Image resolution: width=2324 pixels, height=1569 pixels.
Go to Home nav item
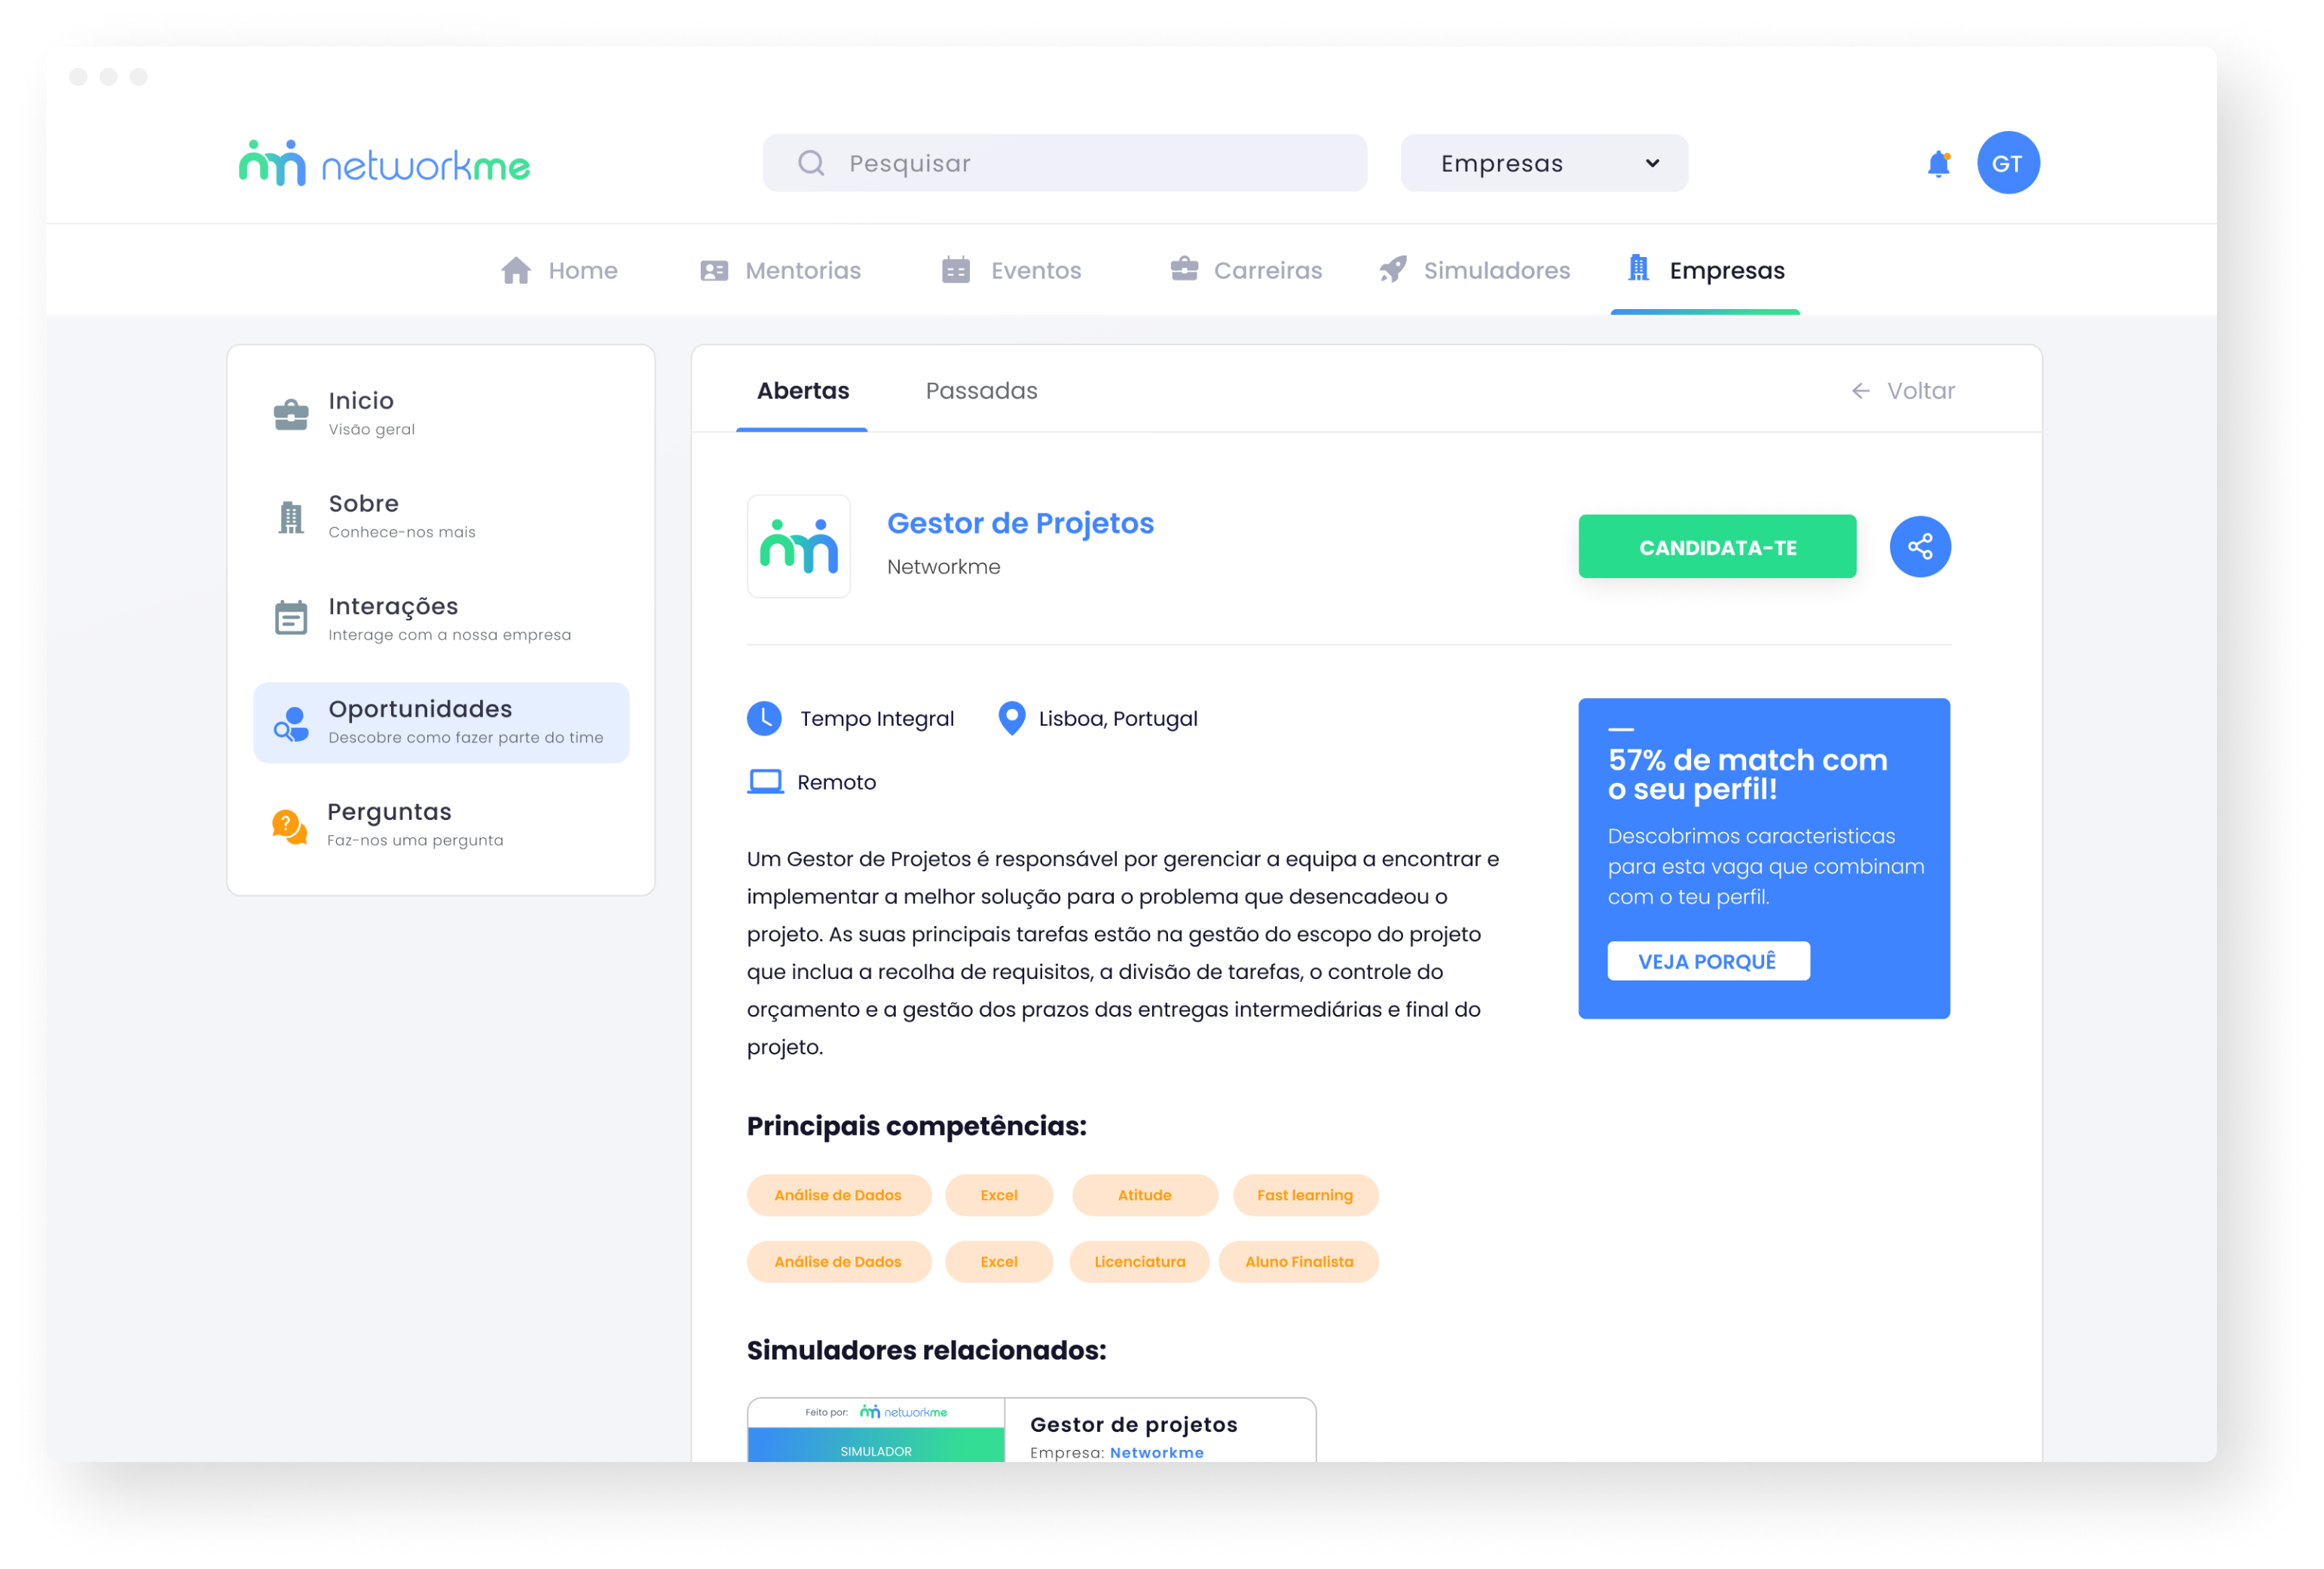559,270
